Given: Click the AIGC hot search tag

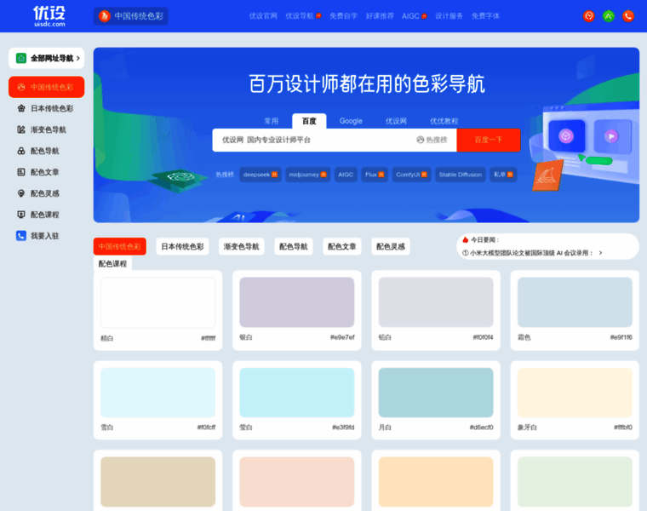Looking at the screenshot, I should 346,175.
